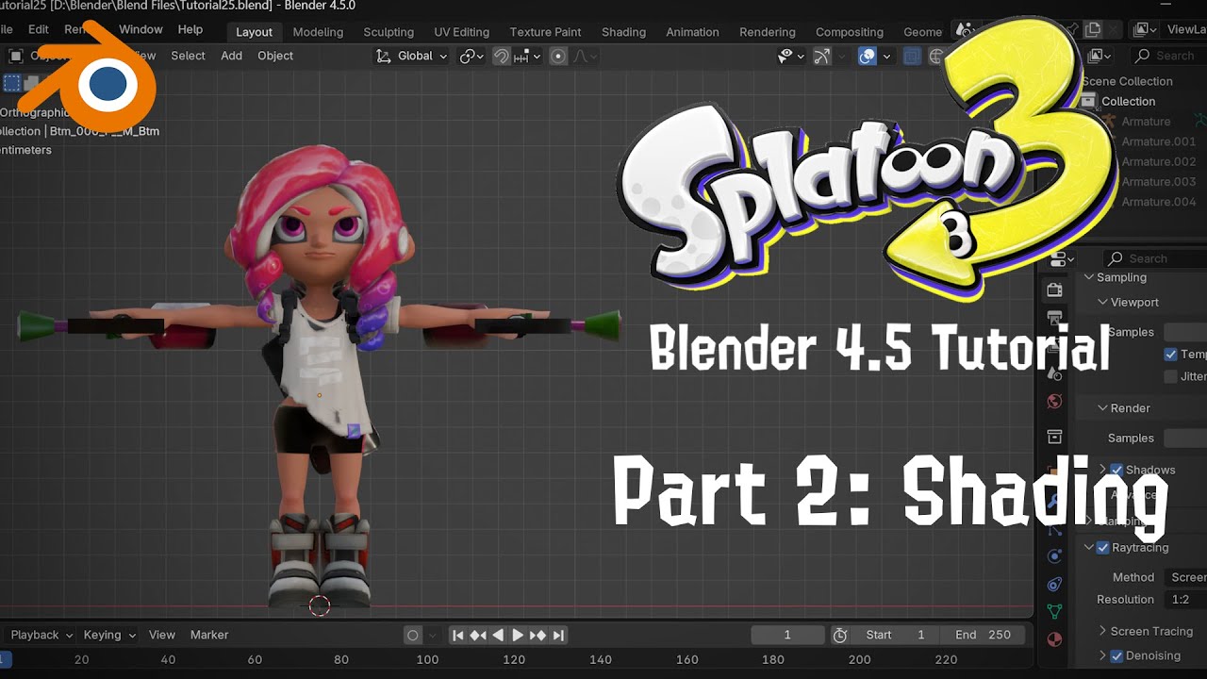This screenshot has width=1207, height=679.
Task: Open Physics properties tab icon
Action: coord(1054,556)
